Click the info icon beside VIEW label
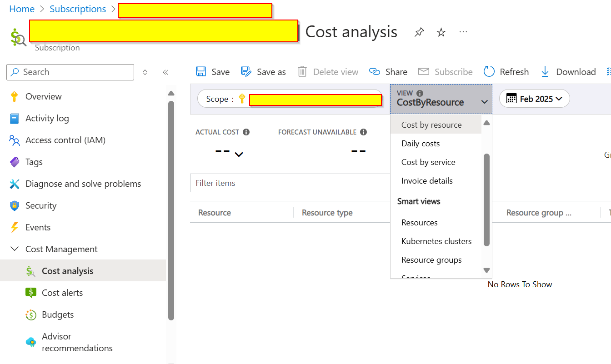 click(420, 93)
